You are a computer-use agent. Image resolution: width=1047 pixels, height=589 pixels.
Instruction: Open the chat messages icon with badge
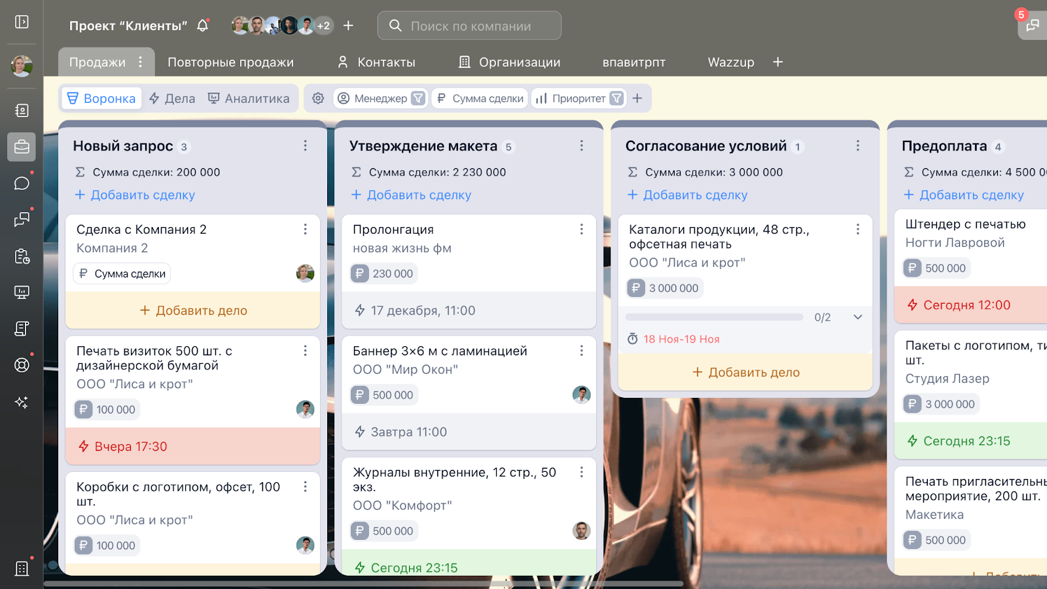pyautogui.click(x=1033, y=25)
